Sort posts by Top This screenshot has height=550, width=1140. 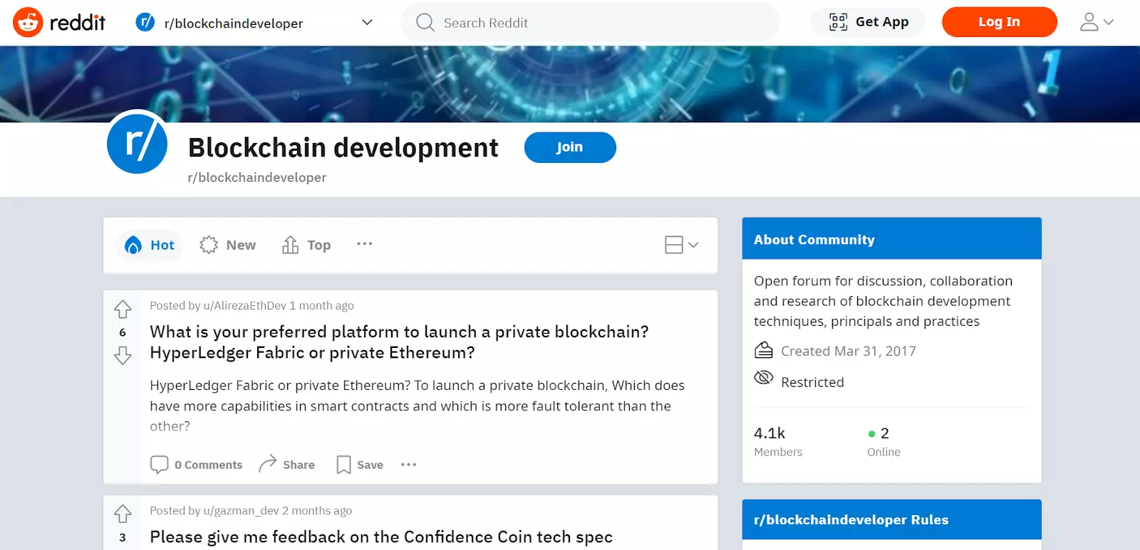point(306,245)
